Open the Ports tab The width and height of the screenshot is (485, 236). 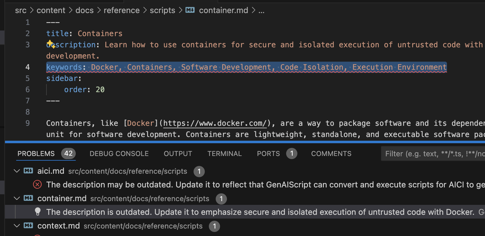pyautogui.click(x=268, y=153)
